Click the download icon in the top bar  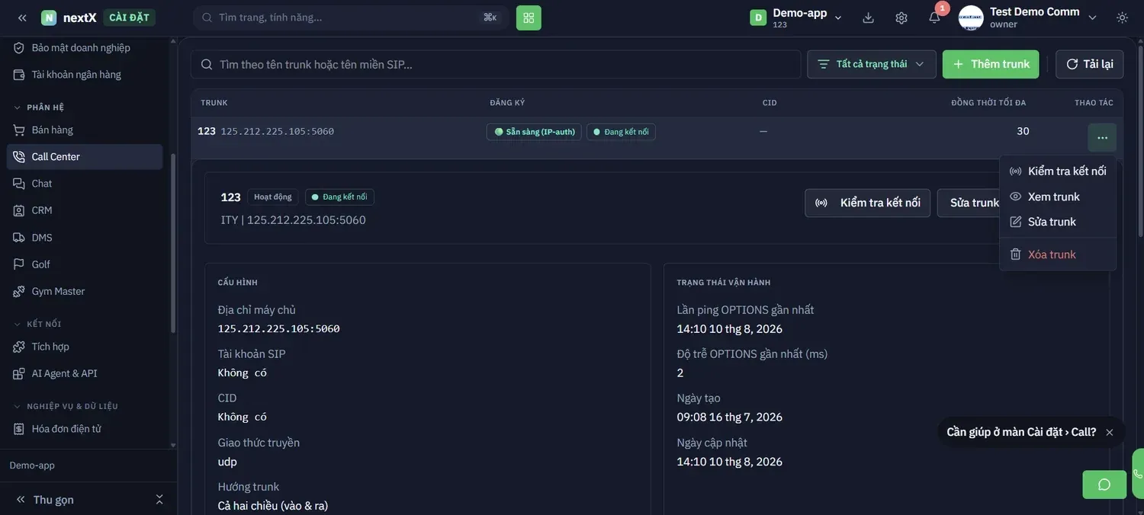point(868,18)
